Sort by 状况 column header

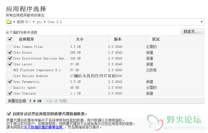pos(156,39)
